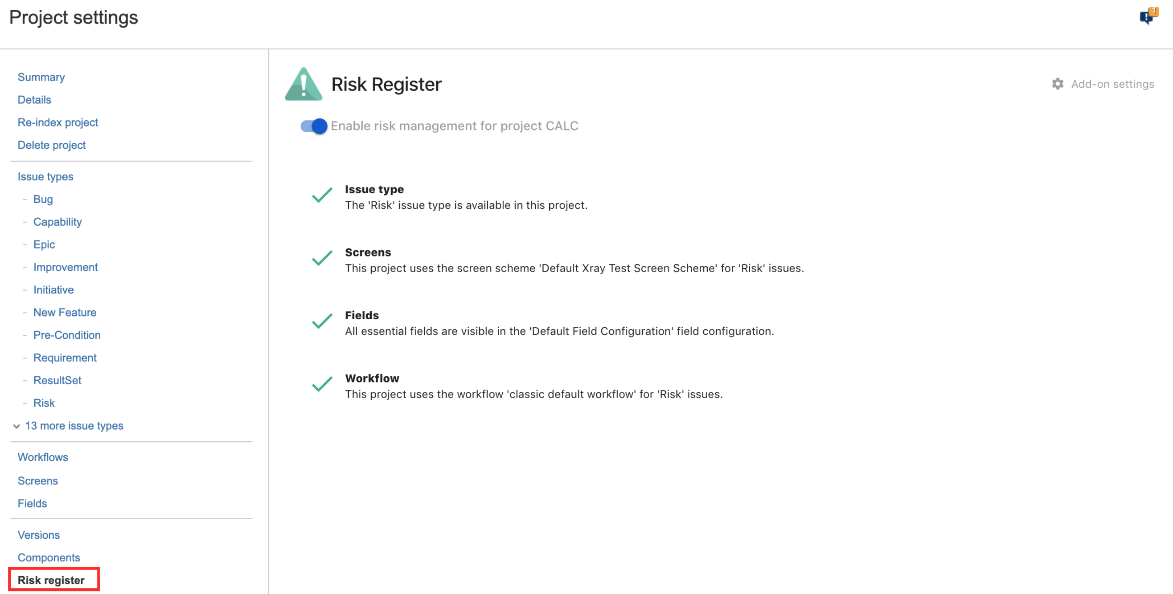
Task: Click the green checkmark beside Issue type
Action: [322, 195]
